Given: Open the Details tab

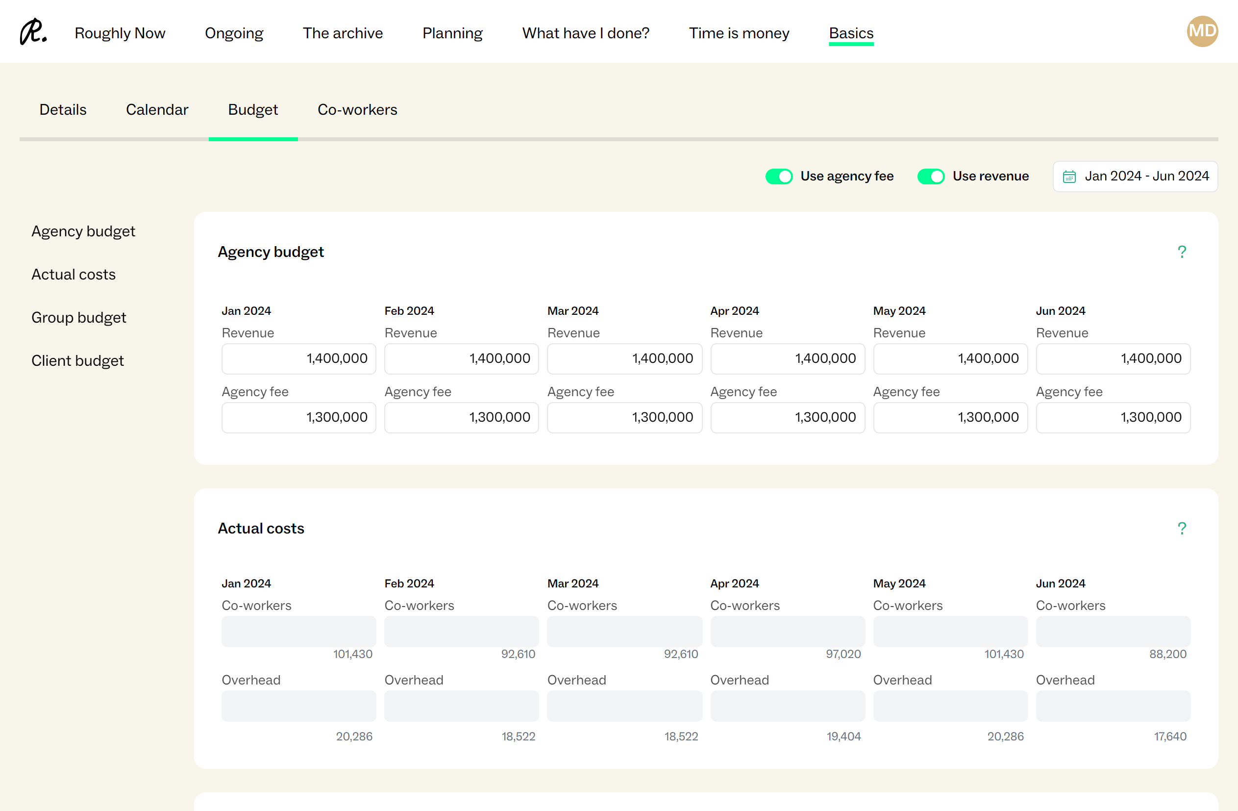Looking at the screenshot, I should pyautogui.click(x=62, y=109).
